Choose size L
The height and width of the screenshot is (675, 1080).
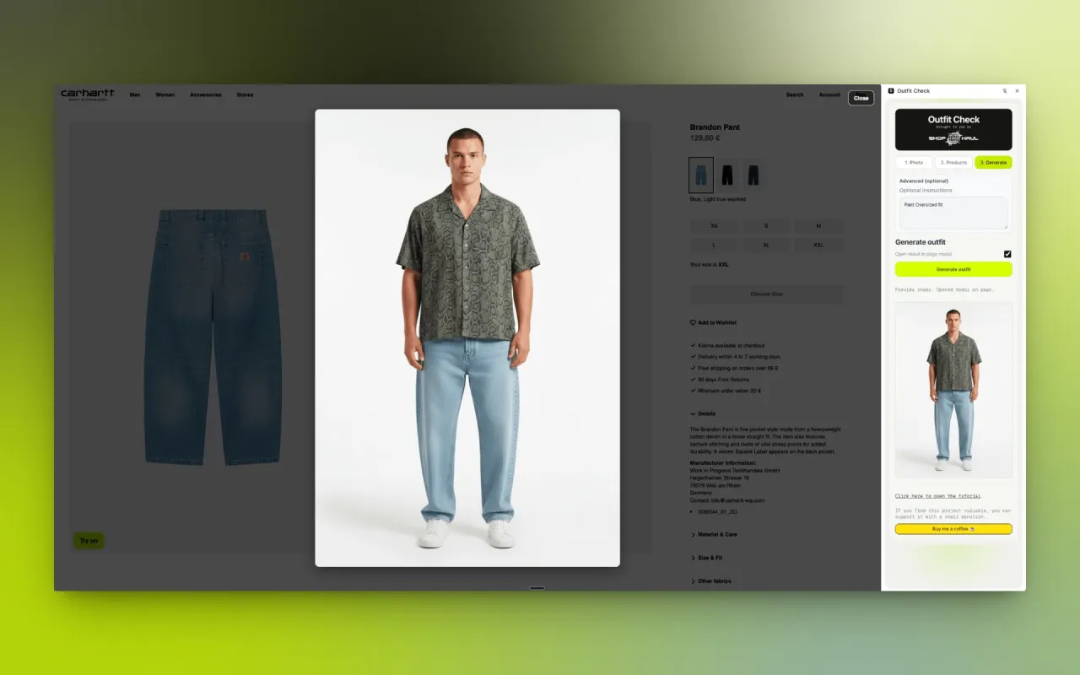pos(715,245)
